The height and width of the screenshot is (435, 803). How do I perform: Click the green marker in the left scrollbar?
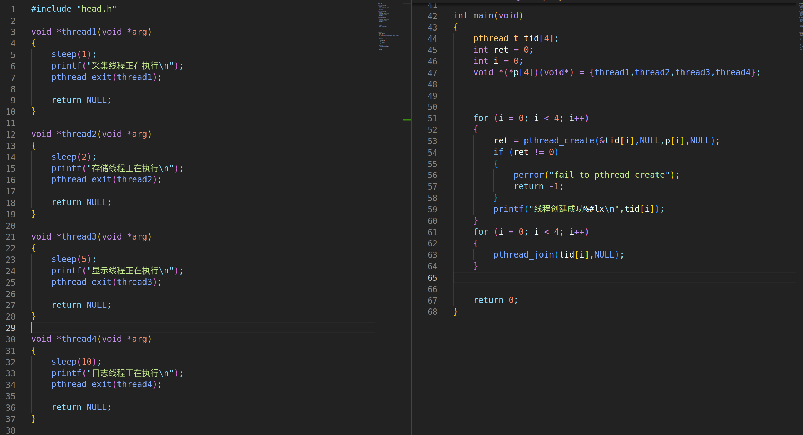407,120
